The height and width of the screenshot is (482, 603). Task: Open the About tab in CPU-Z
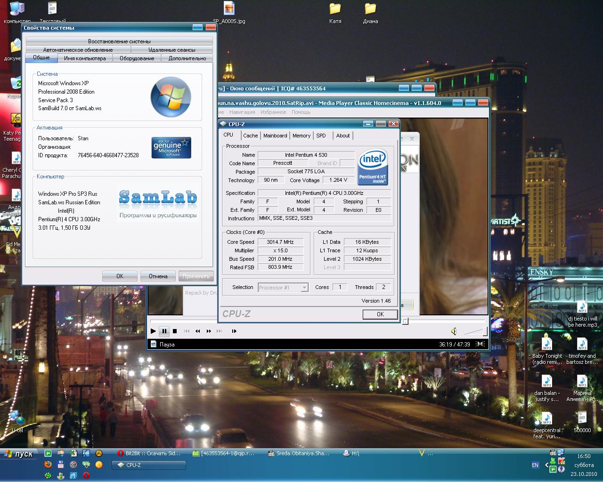coord(343,136)
